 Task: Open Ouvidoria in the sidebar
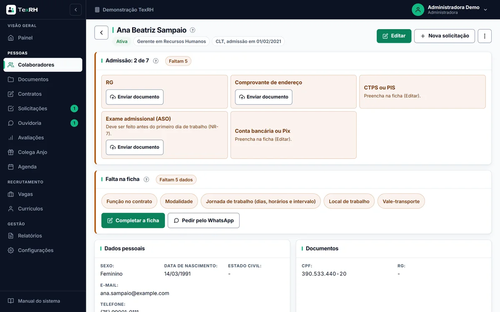(43, 123)
